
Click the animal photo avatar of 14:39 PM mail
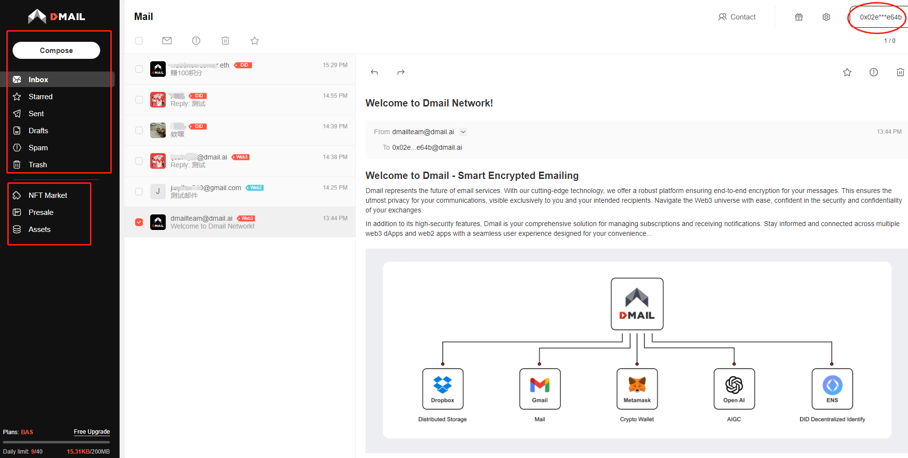pos(158,130)
